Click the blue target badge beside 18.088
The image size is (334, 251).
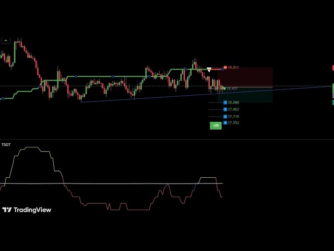point(225,102)
